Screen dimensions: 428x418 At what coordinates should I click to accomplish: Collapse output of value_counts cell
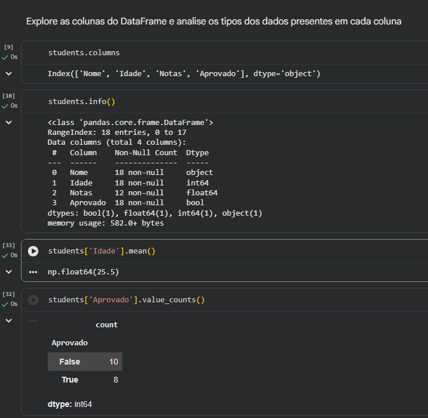coord(9,320)
